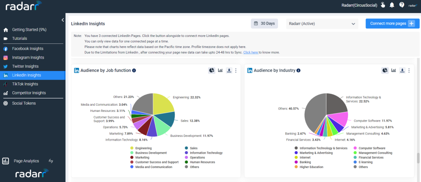Toggle Customer Success and Support legend item

pos(155,162)
